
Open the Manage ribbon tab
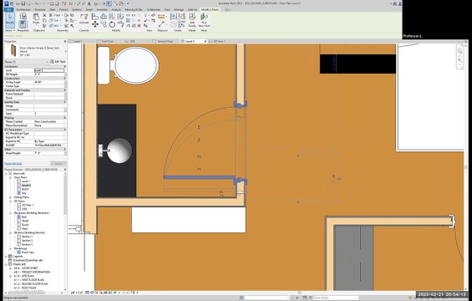click(x=179, y=10)
